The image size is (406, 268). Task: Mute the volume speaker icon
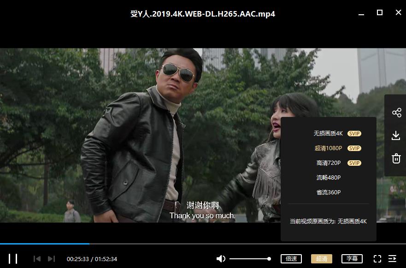pyautogui.click(x=221, y=259)
